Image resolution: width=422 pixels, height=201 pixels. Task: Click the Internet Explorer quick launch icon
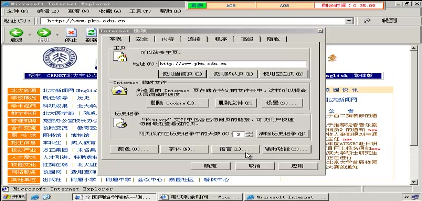35,197
